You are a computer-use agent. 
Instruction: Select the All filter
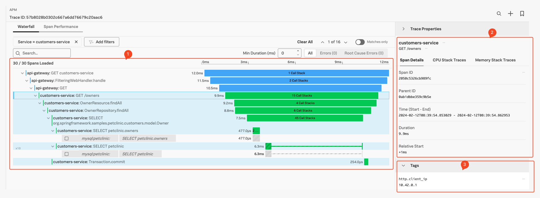click(310, 53)
